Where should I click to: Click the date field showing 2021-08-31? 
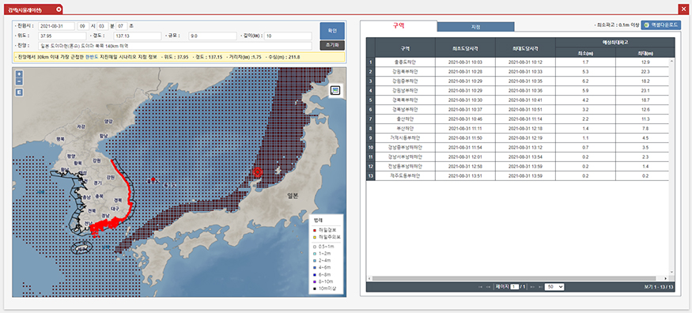pos(56,26)
